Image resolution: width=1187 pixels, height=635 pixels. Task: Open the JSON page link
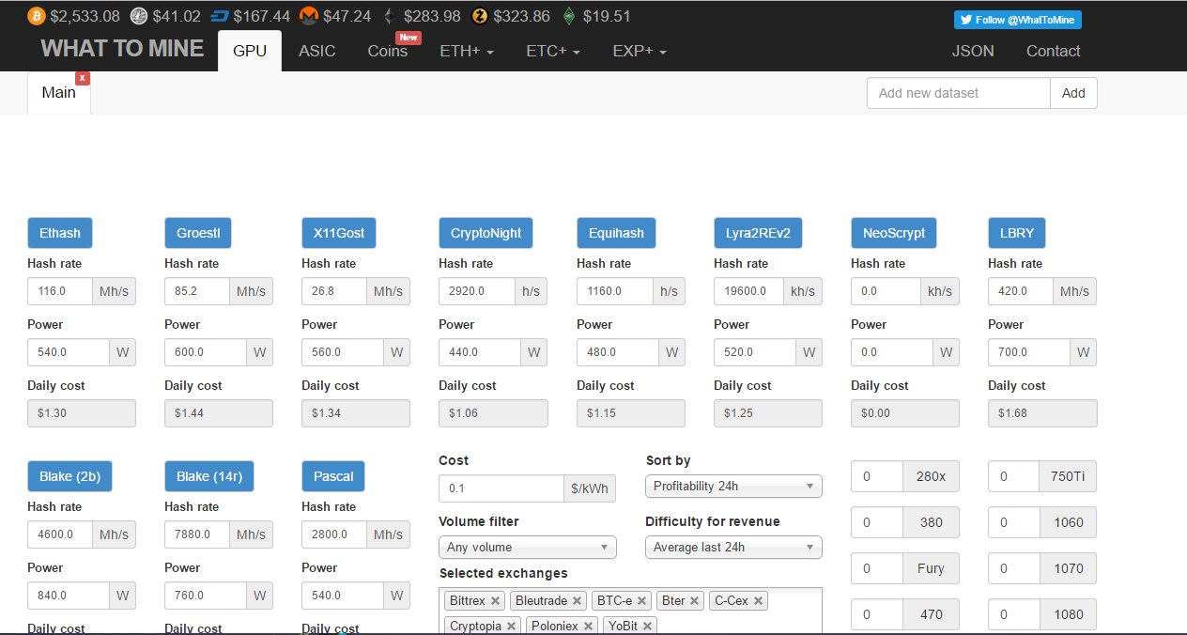tap(973, 51)
